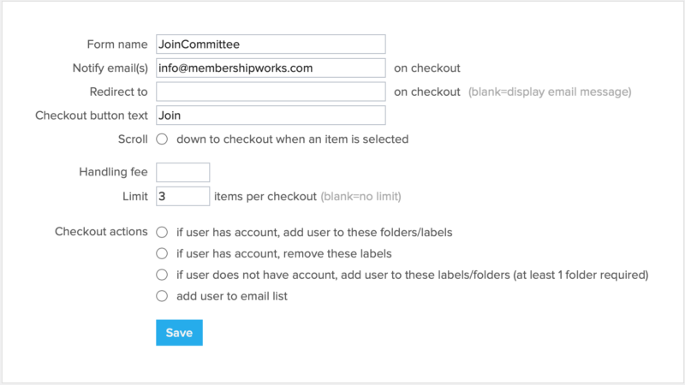Click the "Checkout button text" label
Image resolution: width=685 pixels, height=385 pixels.
tap(92, 115)
